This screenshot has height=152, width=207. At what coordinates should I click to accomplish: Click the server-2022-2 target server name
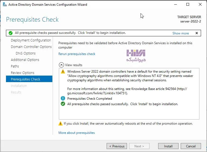pos(191,21)
